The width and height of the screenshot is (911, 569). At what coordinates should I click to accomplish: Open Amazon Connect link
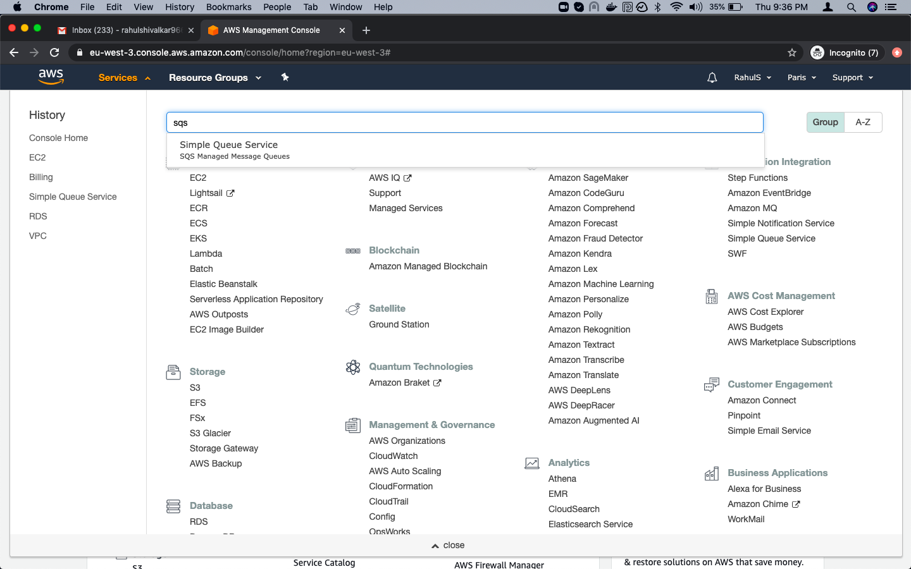pos(762,400)
